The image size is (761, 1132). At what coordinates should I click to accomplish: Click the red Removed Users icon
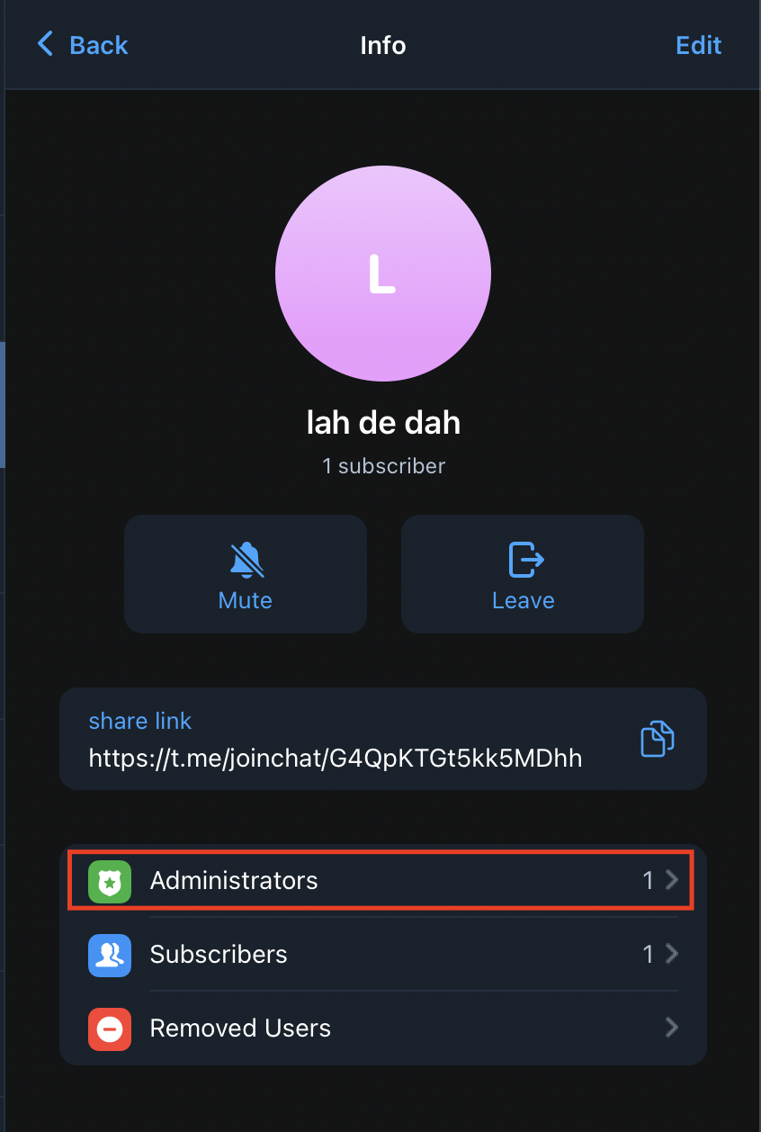coord(110,1029)
